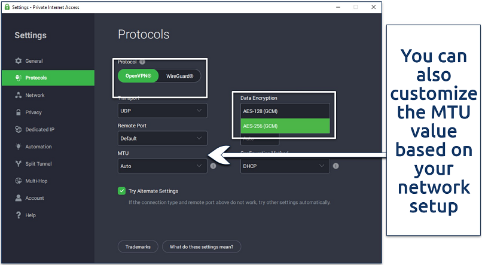The image size is (482, 265).
Task: Click the Remote Port label
Action: pyautogui.click(x=132, y=126)
